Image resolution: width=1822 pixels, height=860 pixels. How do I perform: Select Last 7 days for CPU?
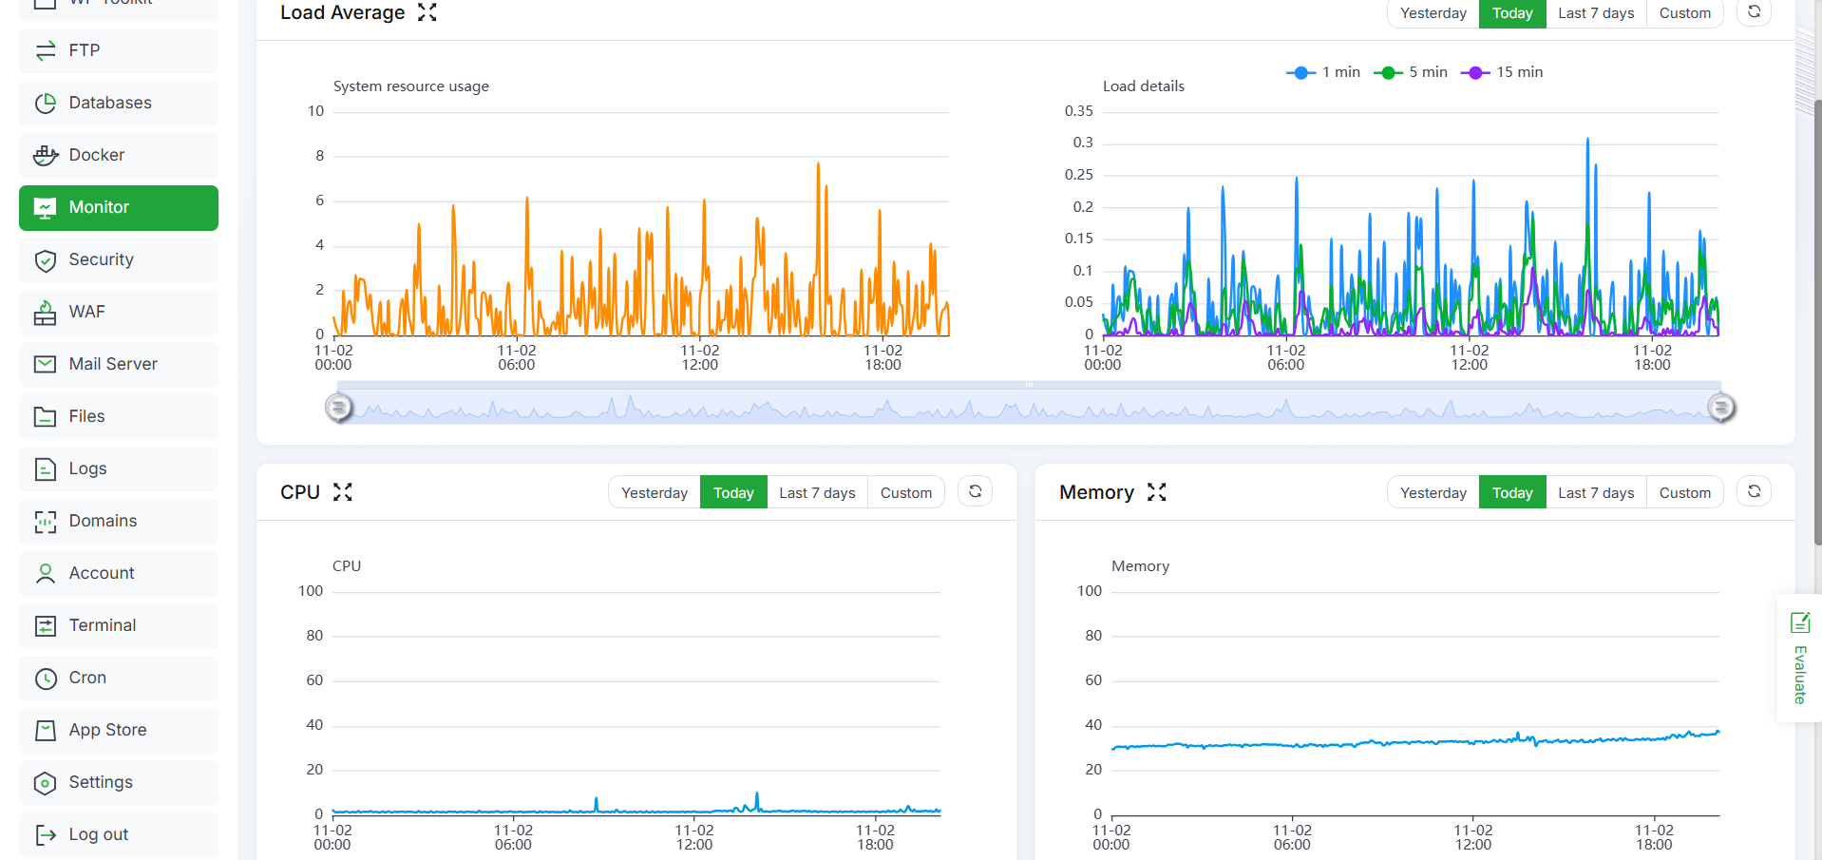[817, 492]
